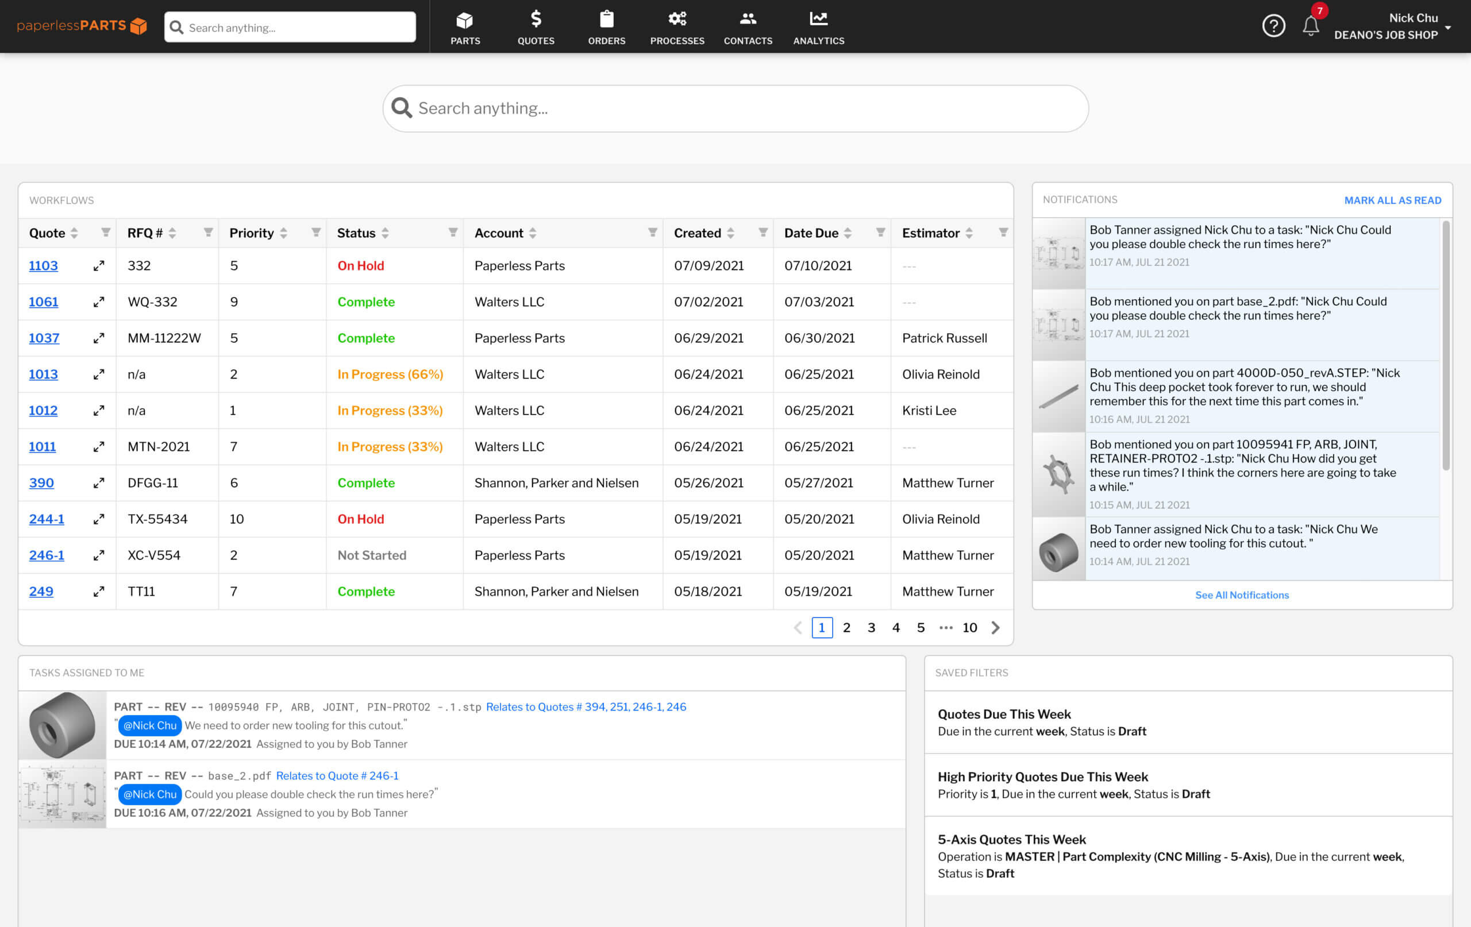1471x927 pixels.
Task: Open notification about part 4000D-050_revA.STEP
Action: [1235, 396]
